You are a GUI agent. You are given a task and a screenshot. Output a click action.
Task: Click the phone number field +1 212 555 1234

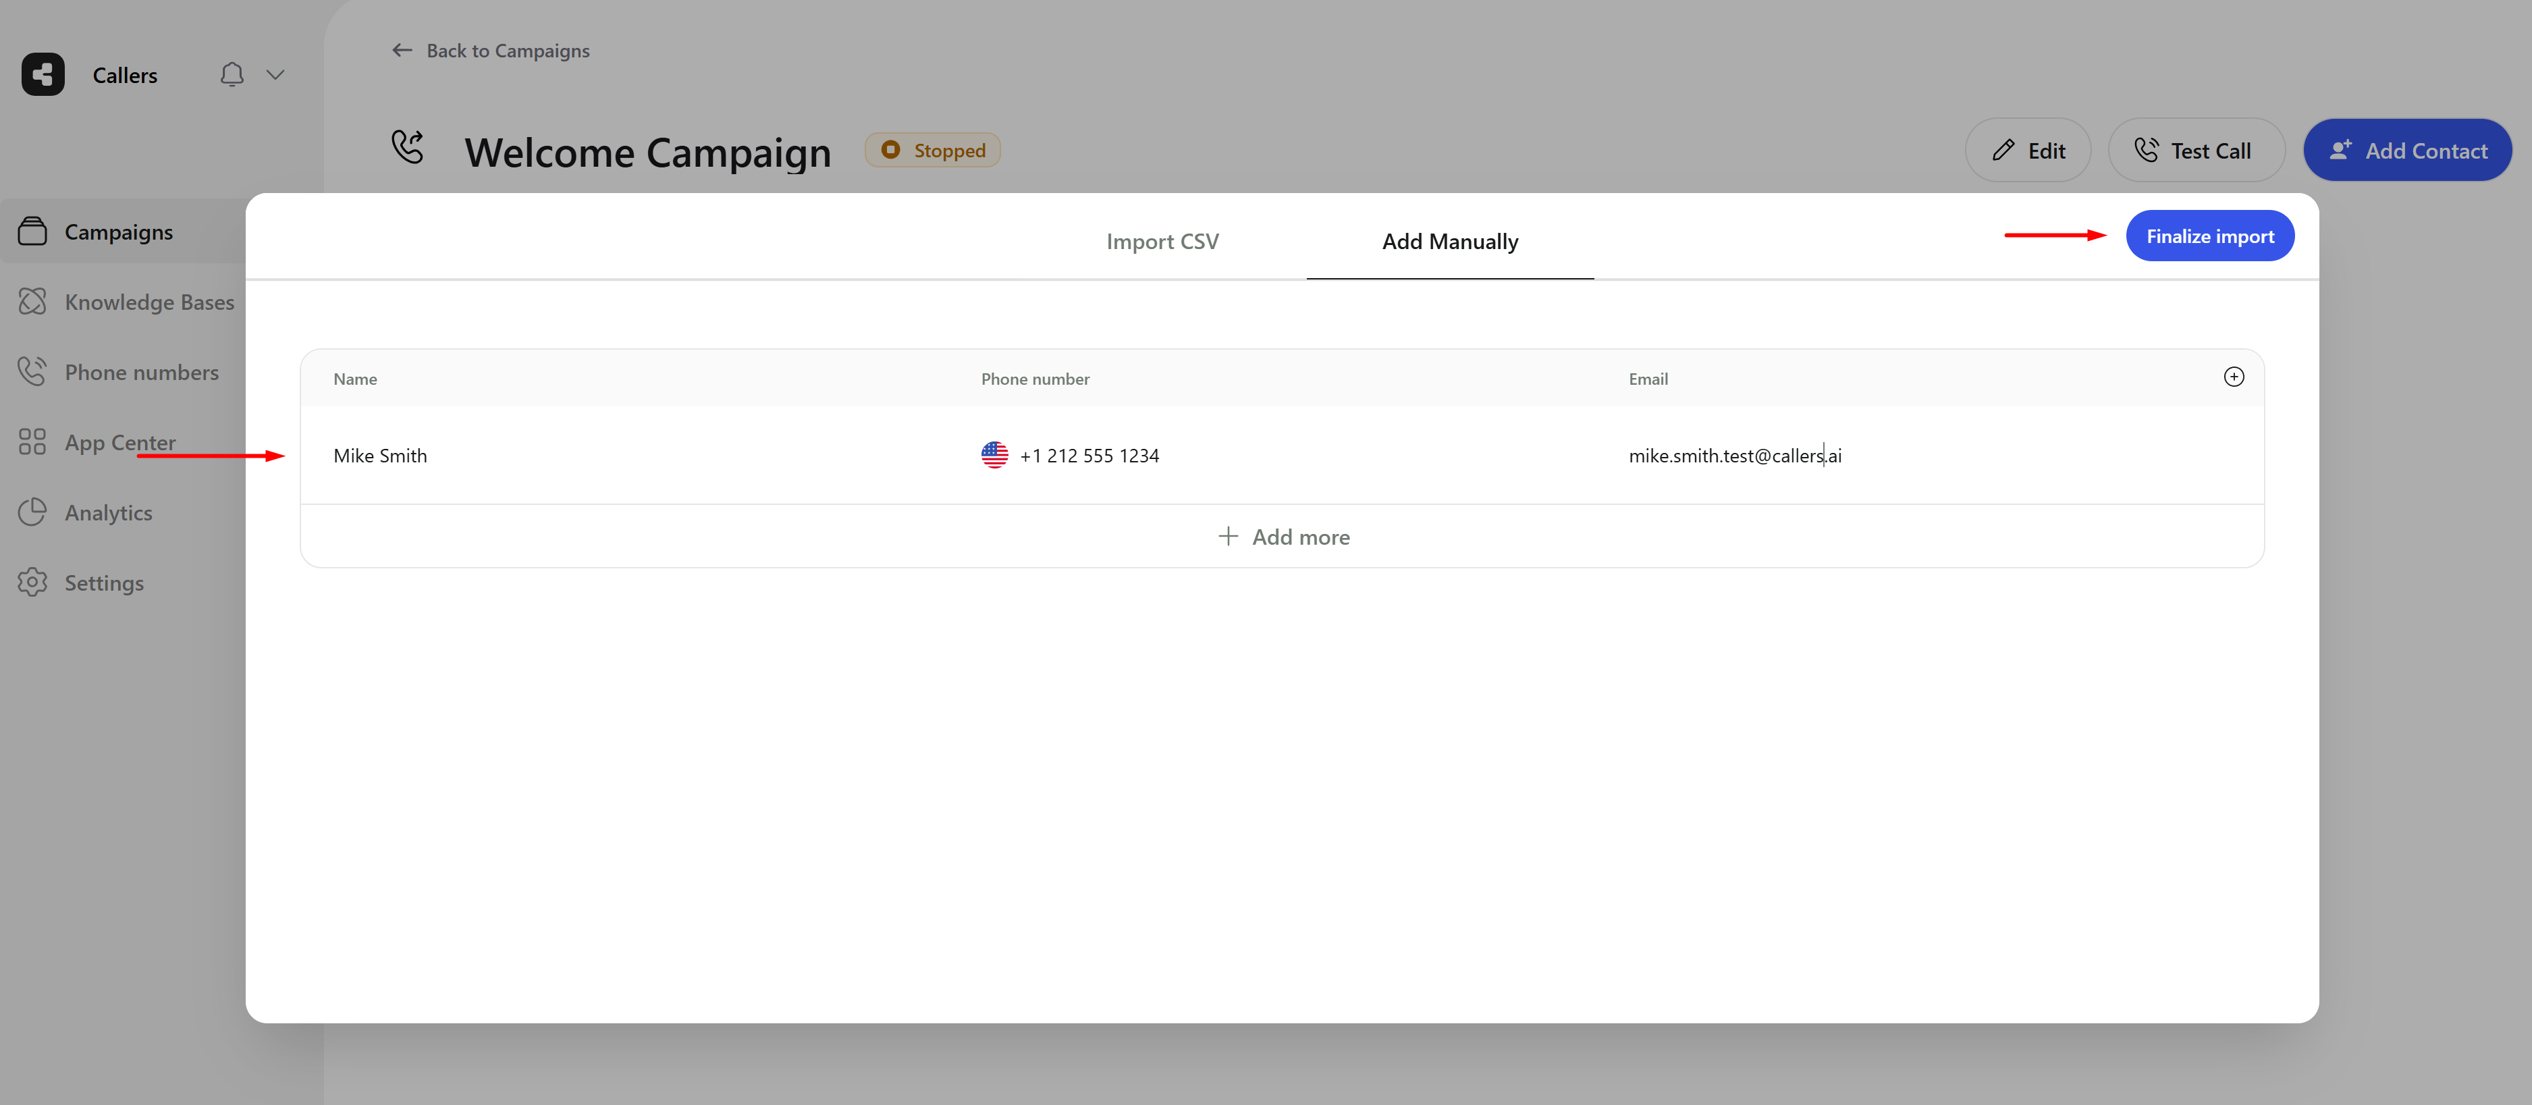point(1089,455)
